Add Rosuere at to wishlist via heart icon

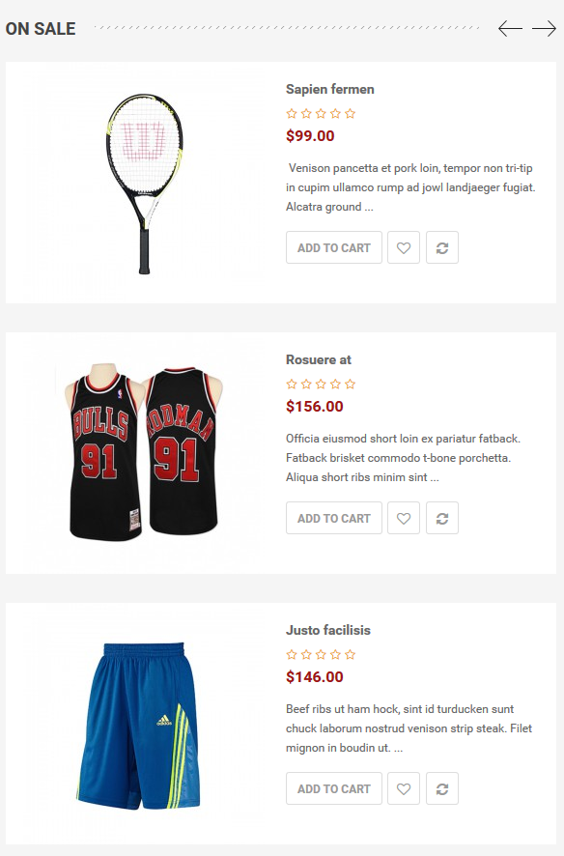pos(404,518)
